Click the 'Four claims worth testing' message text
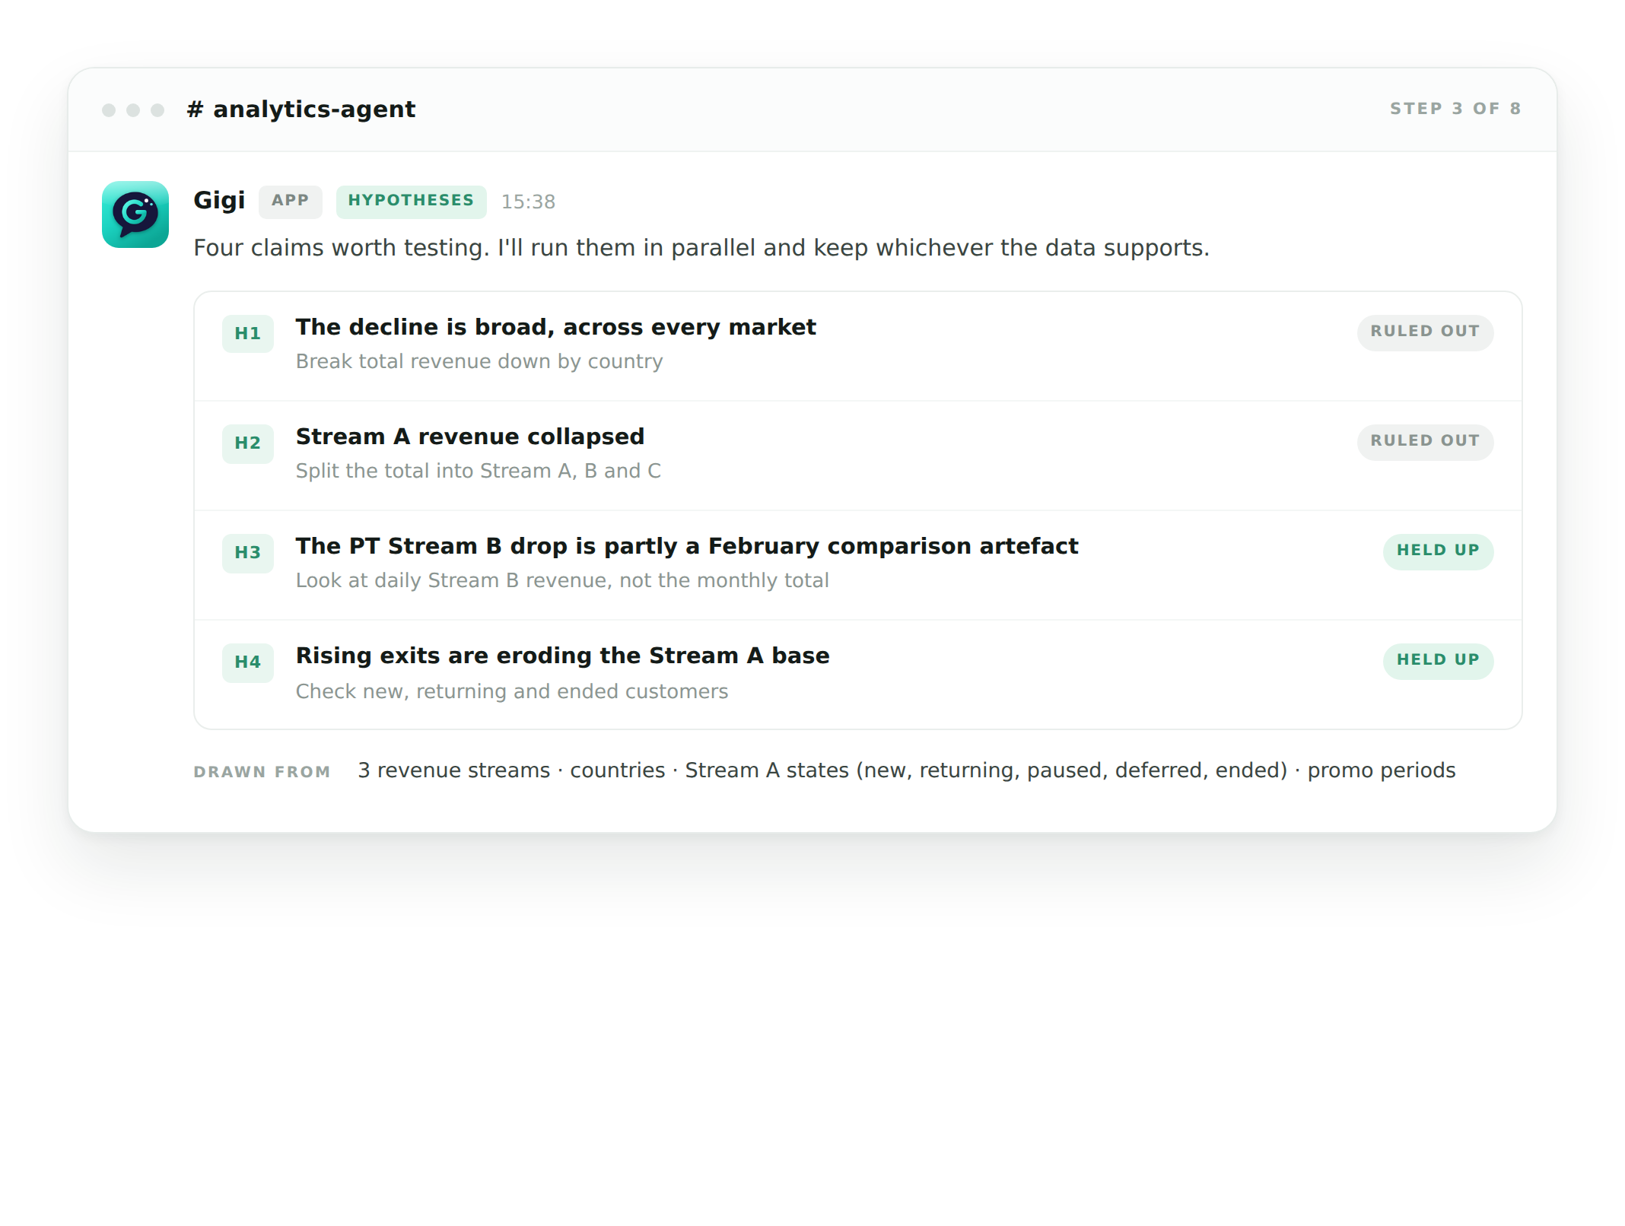1625x1226 pixels. (x=701, y=248)
